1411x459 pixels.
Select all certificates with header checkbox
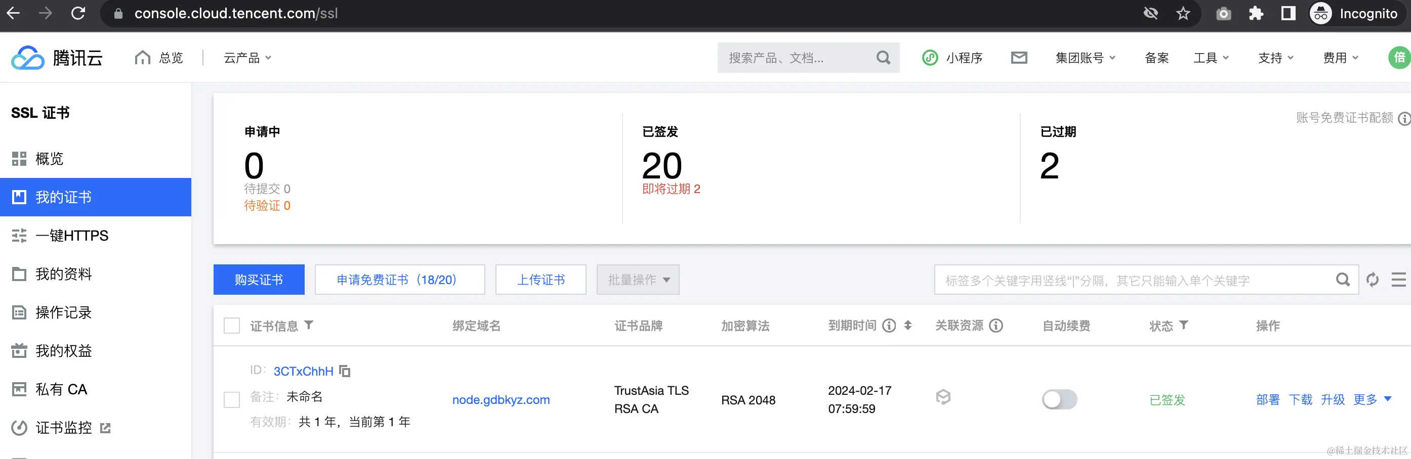(x=232, y=326)
